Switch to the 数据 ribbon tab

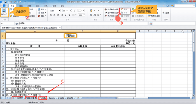pos(29,6)
